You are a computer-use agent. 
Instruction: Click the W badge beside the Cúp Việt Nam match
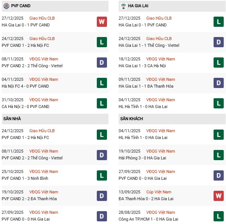coord(218,195)
